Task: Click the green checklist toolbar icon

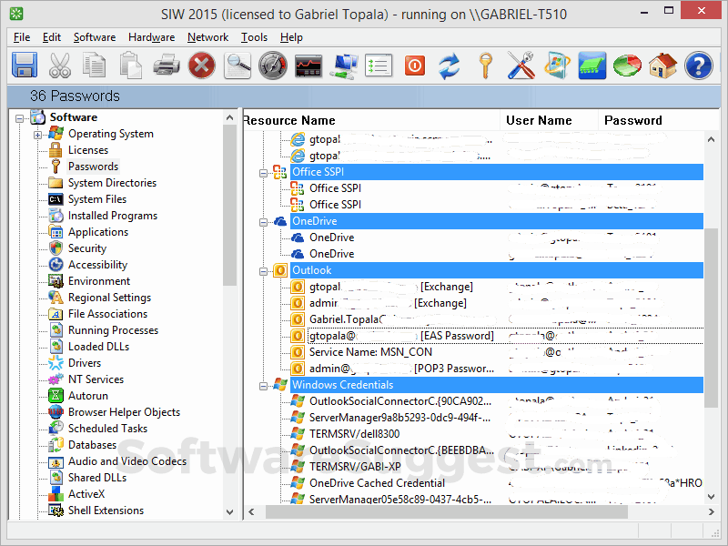Action: (x=379, y=66)
